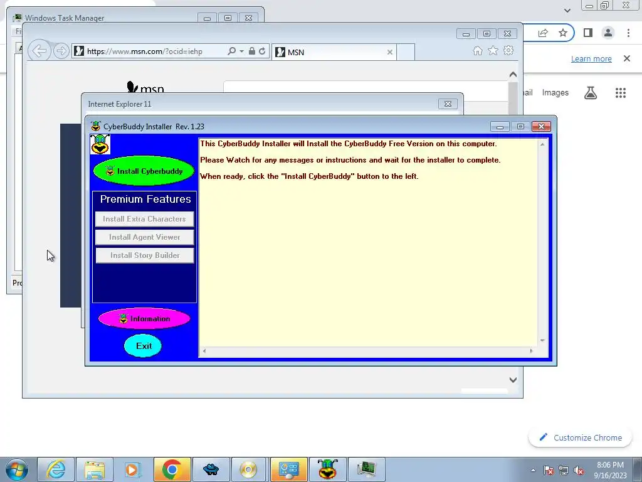Click Install Story Builder premium feature
Viewport: 642px width, 482px height.
[x=144, y=255]
